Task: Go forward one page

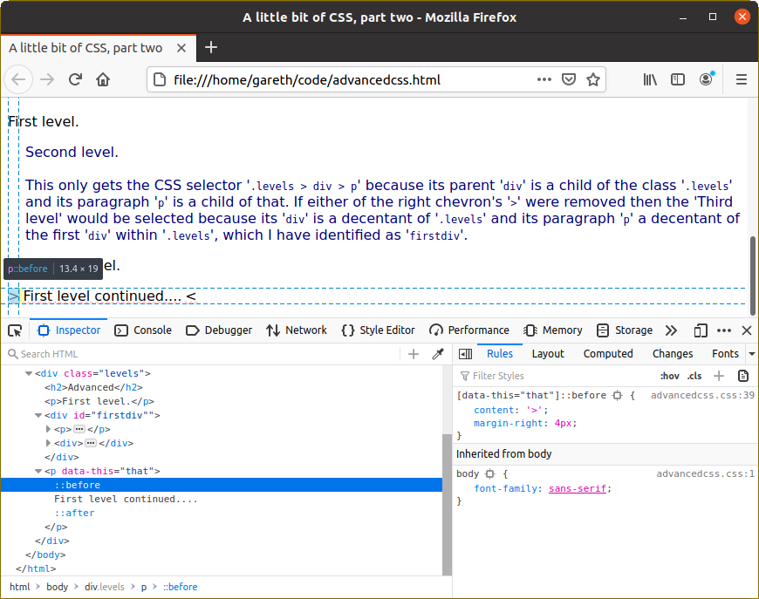Action: pyautogui.click(x=47, y=79)
